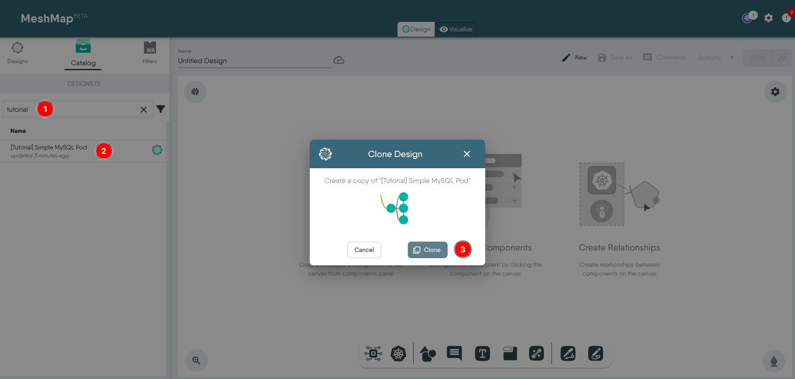
Task: Select the components node tool in dock
Action: [373, 353]
